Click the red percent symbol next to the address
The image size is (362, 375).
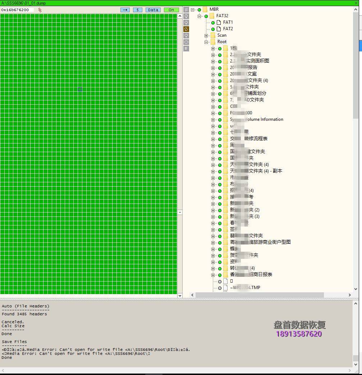click(x=40, y=10)
